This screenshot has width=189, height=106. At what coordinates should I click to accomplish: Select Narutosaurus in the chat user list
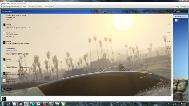pyautogui.click(x=181, y=20)
